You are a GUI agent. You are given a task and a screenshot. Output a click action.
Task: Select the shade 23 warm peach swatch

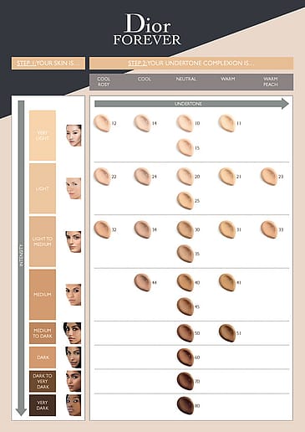pyautogui.click(x=269, y=177)
